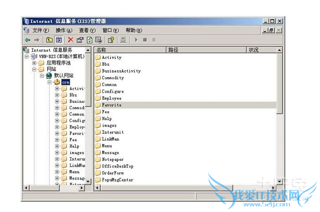This screenshot has width=320, height=212.
Task: Select 默认网站 in the tree
Action: [64, 75]
